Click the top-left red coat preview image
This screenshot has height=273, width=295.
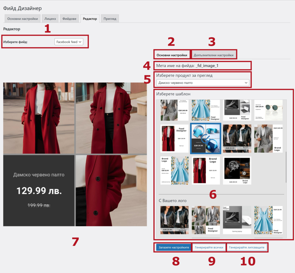point(39,118)
